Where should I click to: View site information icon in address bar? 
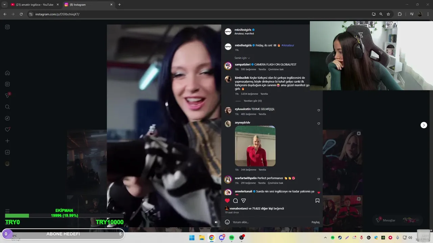coord(31,14)
